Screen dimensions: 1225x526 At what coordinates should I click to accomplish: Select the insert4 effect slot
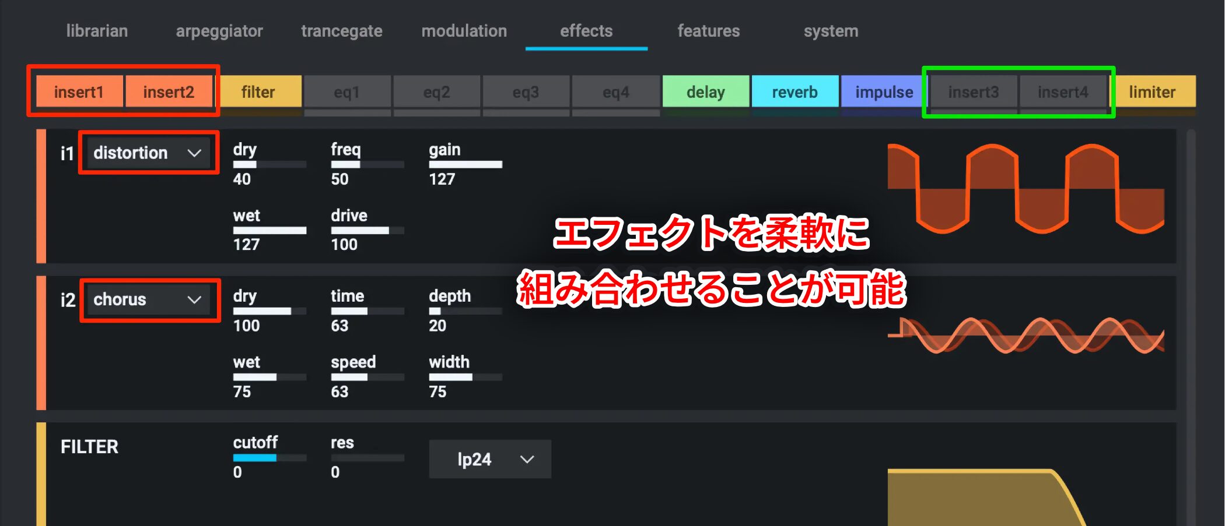point(1063,91)
